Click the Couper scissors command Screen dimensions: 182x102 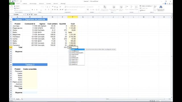click(x=17, y=6)
